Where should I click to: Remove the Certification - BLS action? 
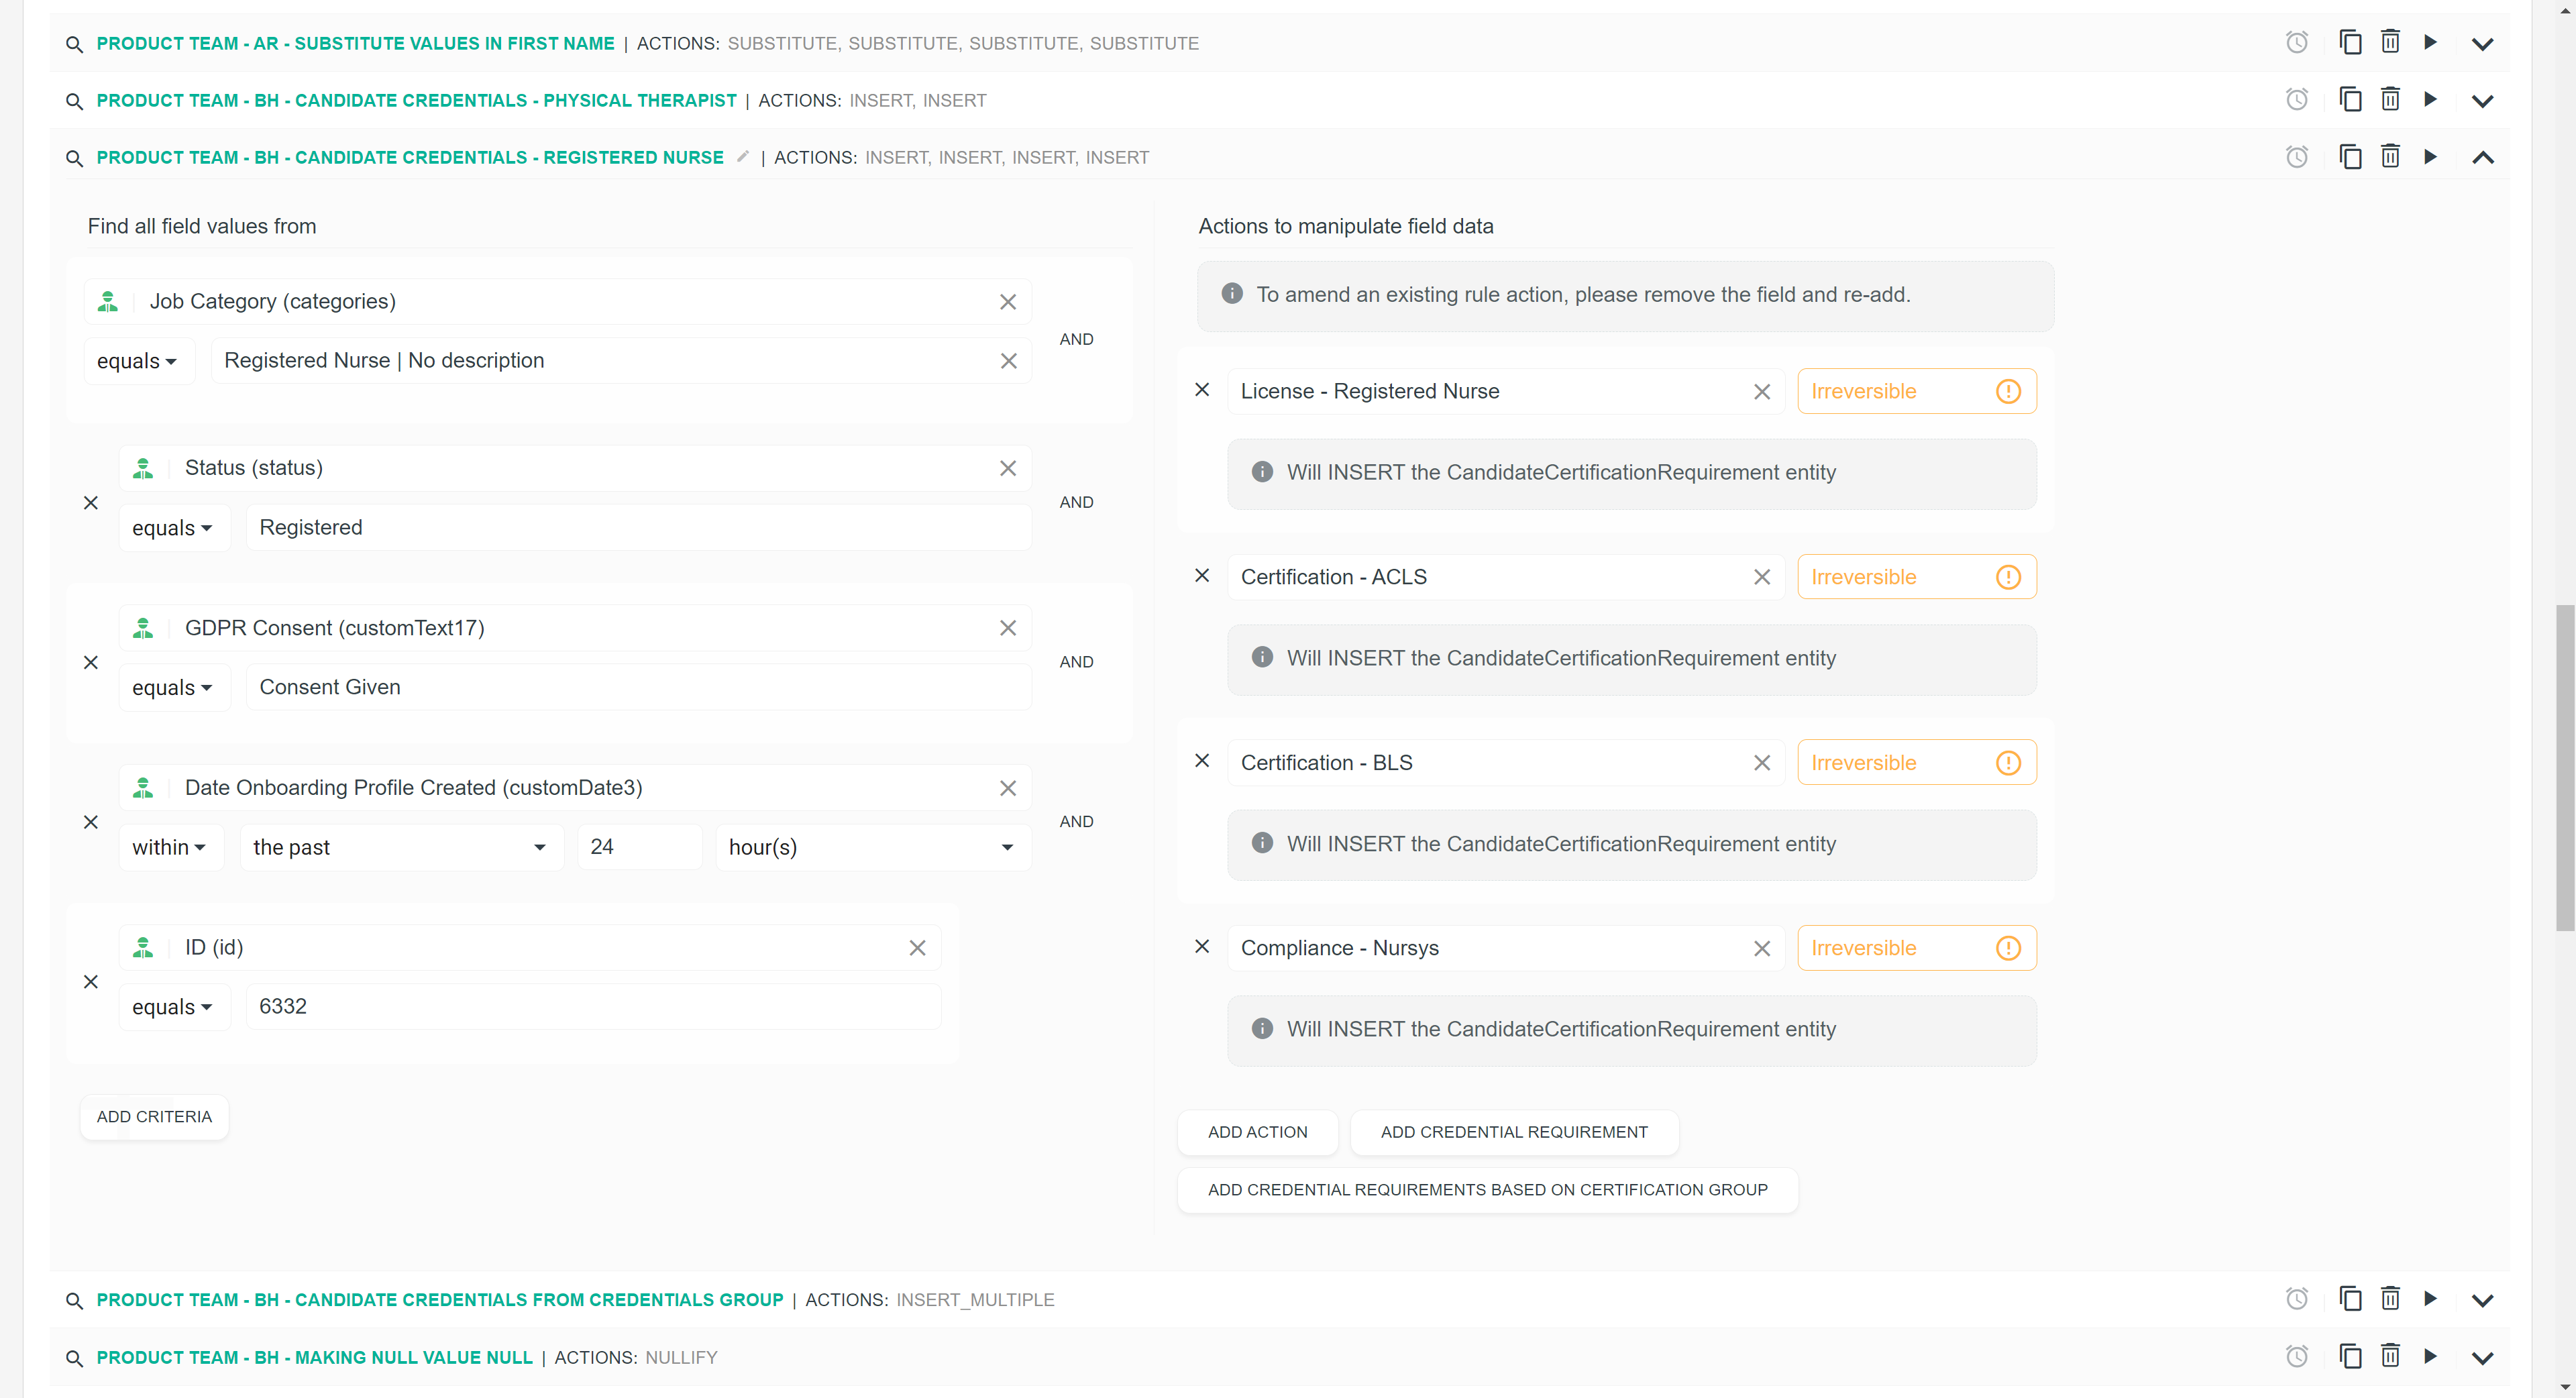click(x=1203, y=761)
